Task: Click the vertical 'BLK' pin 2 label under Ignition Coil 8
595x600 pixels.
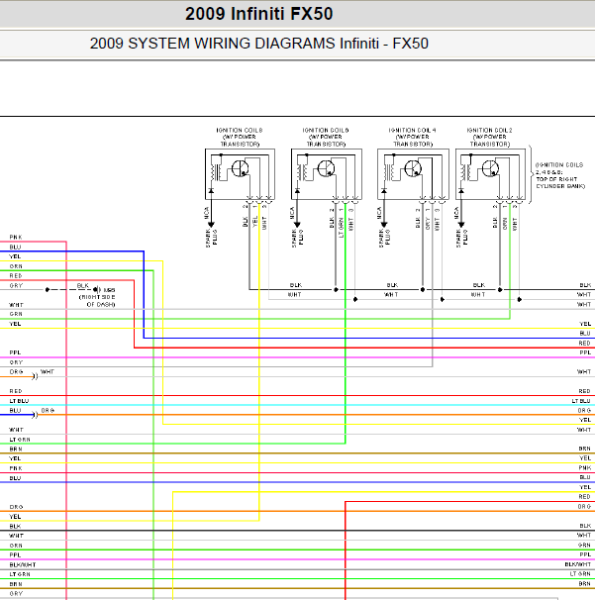Action: (246, 222)
